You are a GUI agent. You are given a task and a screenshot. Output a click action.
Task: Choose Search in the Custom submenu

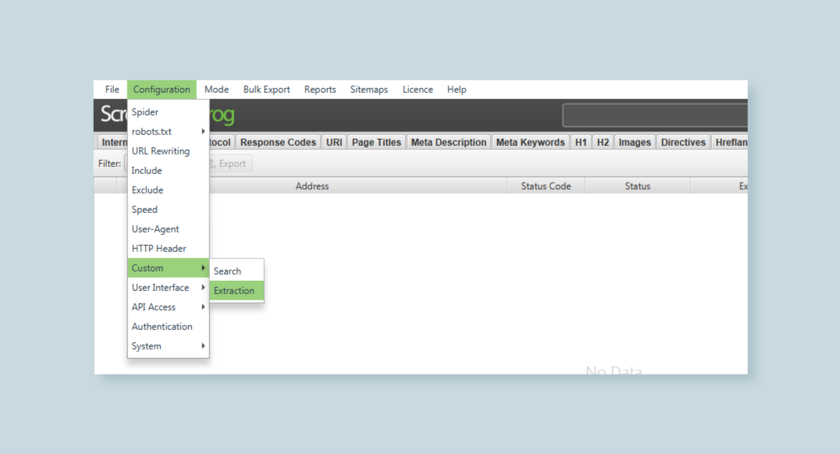[237, 271]
